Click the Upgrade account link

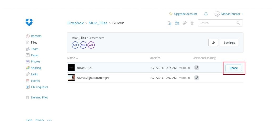185,14
